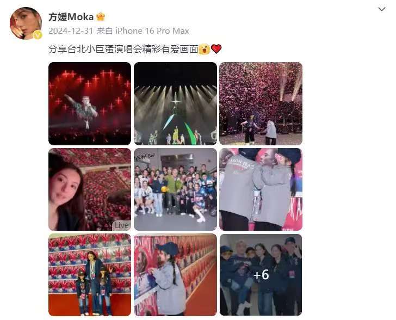396x320 pixels.
Task: Open the red heart-lights concert photo
Action: tap(90, 103)
